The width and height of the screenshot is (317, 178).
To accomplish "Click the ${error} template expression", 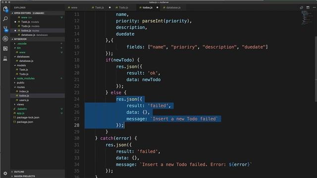I will (x=239, y=165).
